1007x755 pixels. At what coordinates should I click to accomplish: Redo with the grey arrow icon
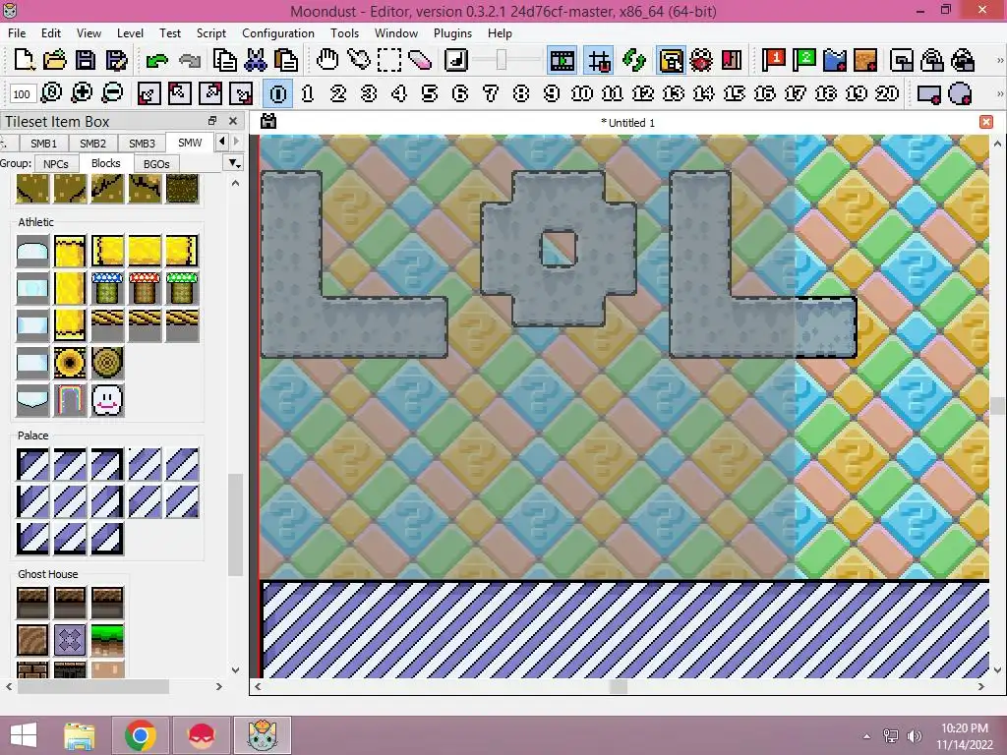pyautogui.click(x=190, y=60)
